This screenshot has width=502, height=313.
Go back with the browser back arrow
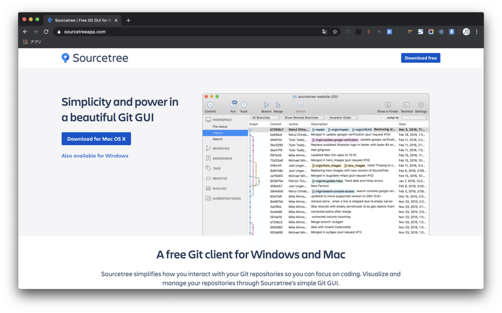click(x=25, y=32)
